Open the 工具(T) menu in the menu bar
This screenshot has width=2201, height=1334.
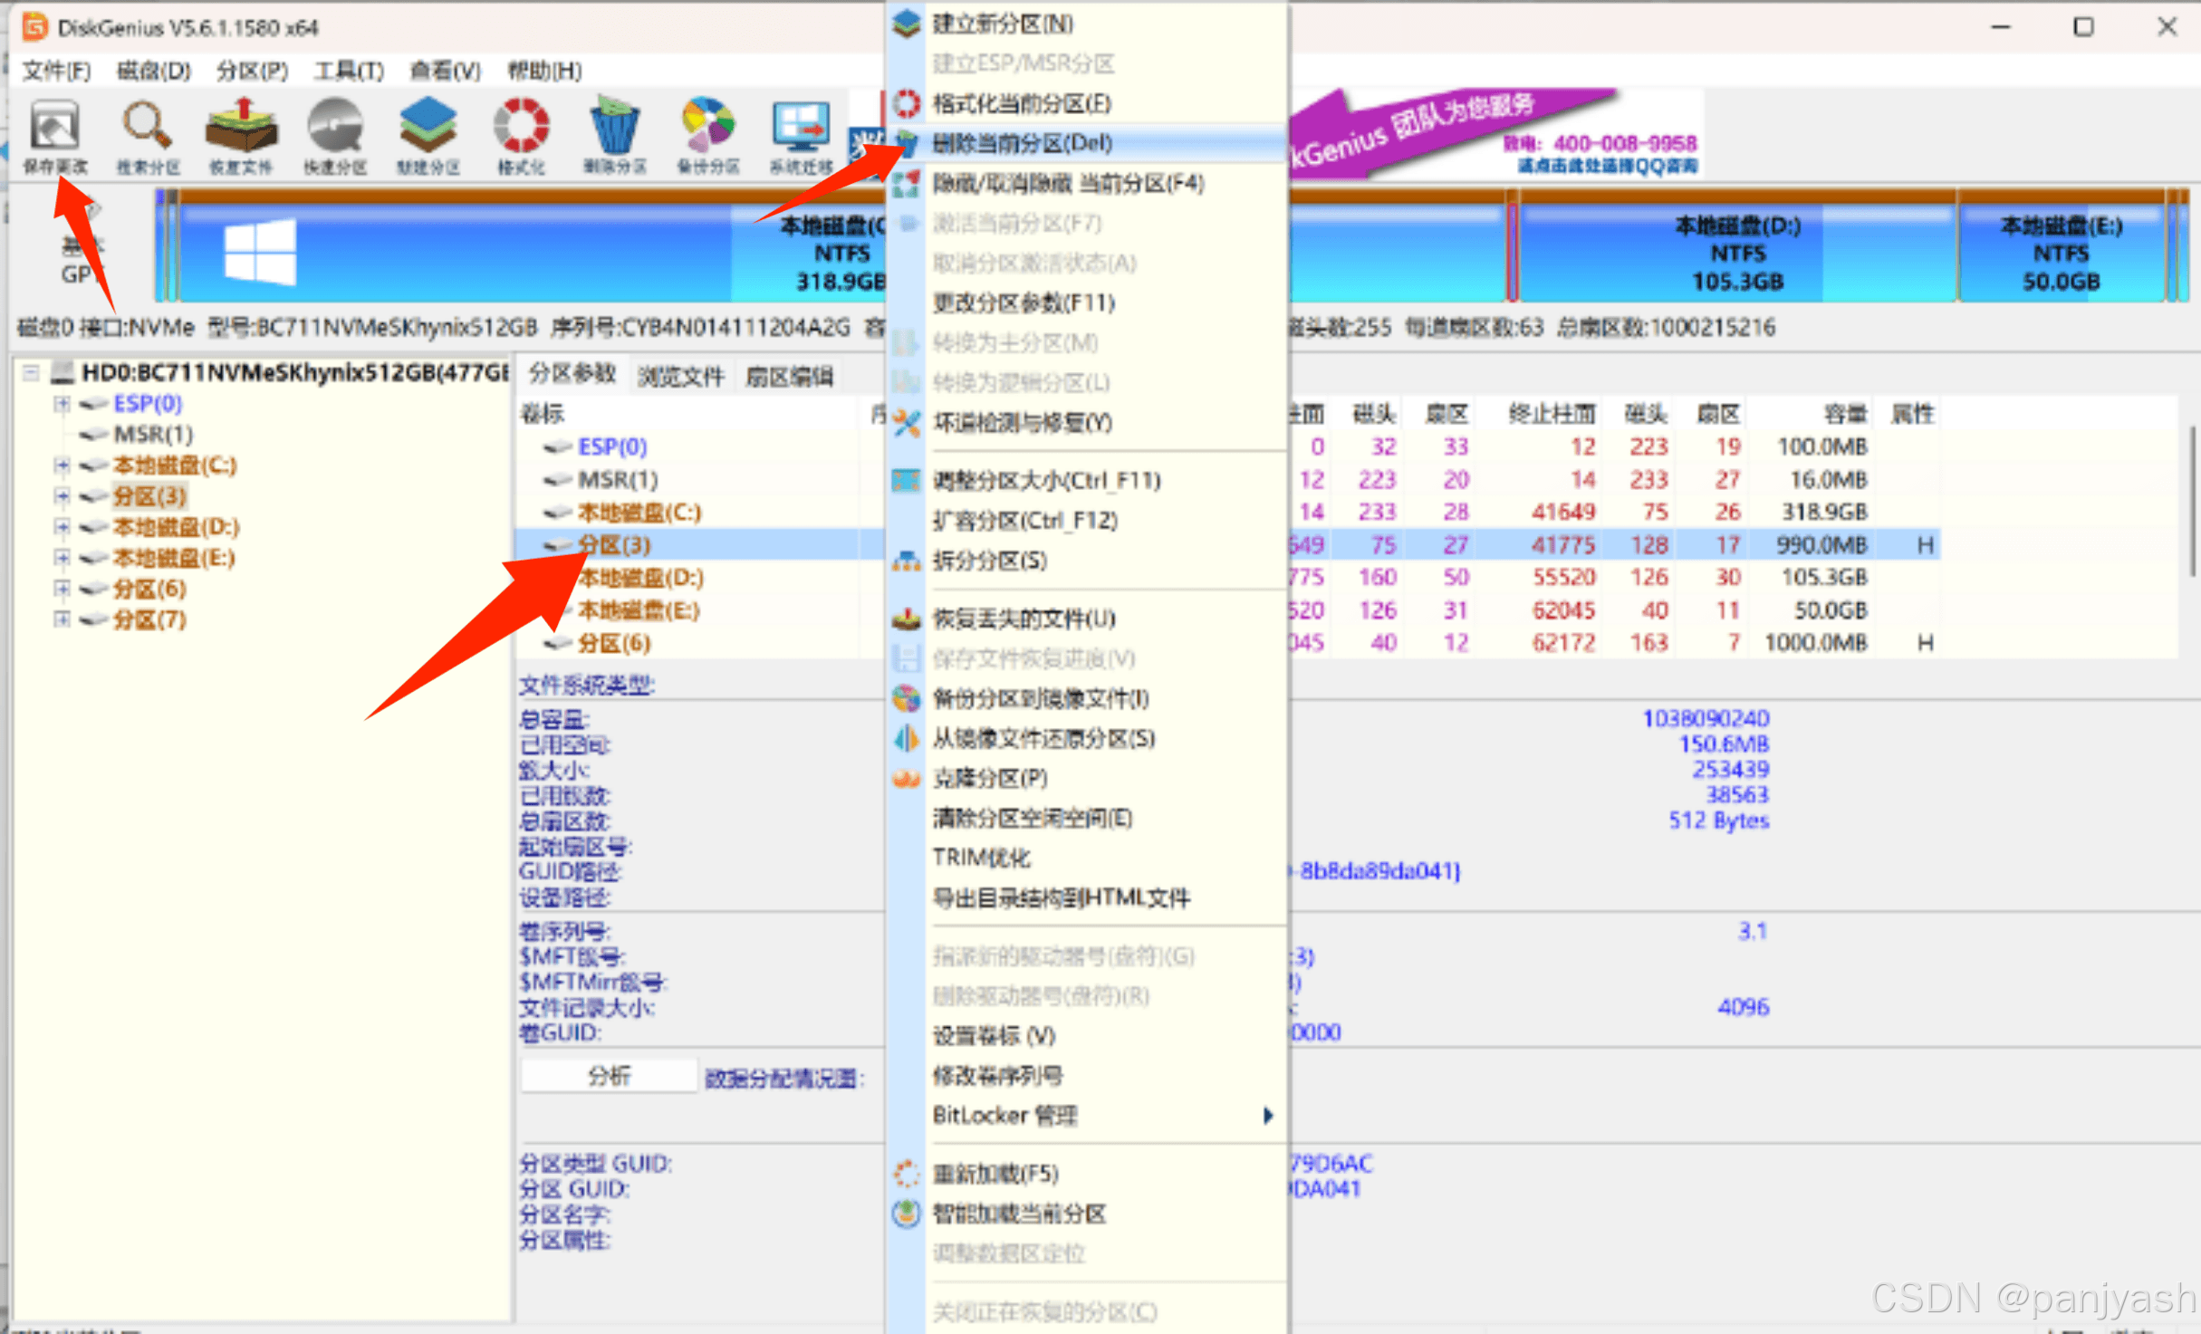tap(348, 71)
